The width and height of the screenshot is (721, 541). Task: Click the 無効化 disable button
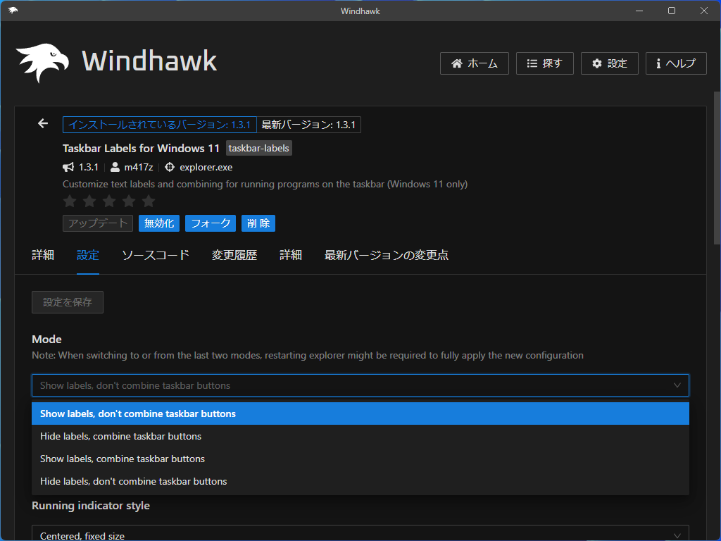coord(159,223)
